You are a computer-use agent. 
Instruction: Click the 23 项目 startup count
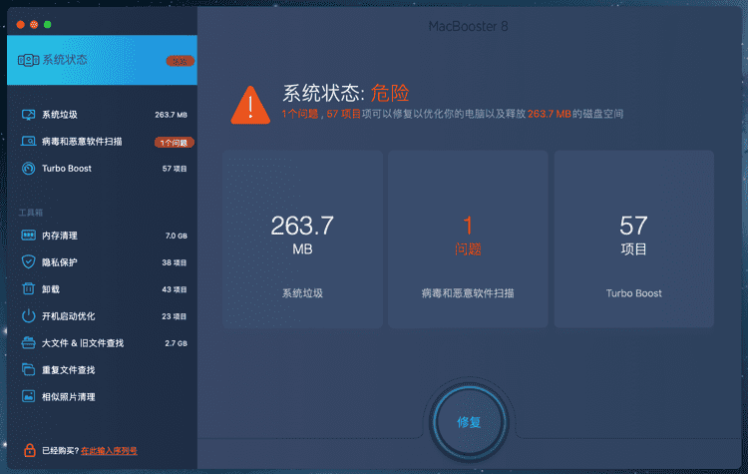coord(175,316)
